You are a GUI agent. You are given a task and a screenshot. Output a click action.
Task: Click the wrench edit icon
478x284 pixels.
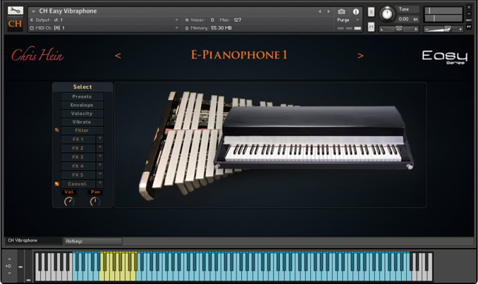tap(16, 11)
